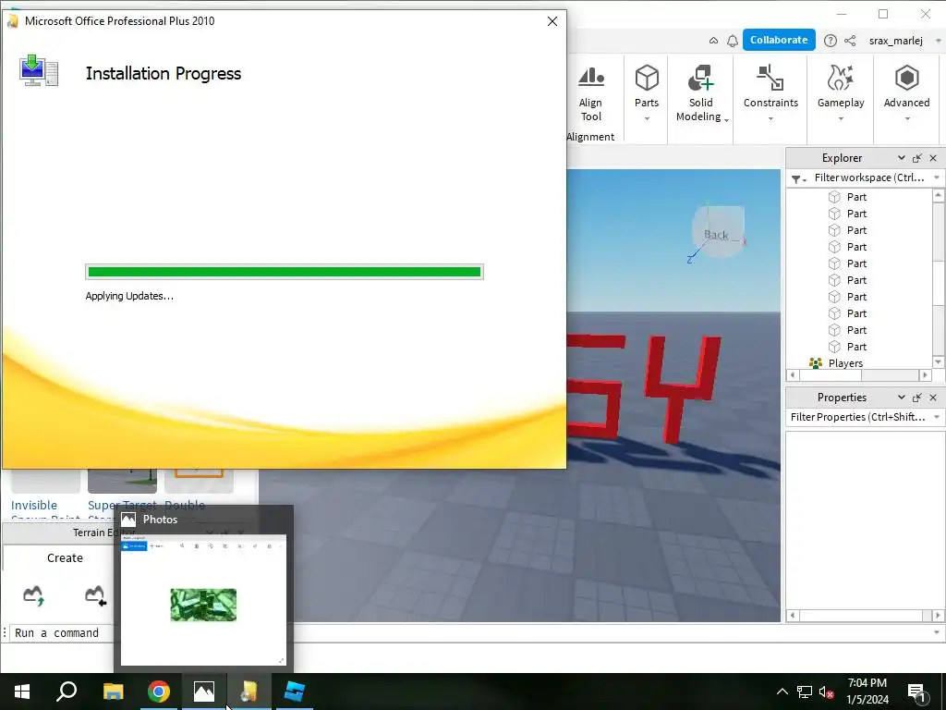Click the Explorer horizontal scrollbar
The height and width of the screenshot is (710, 946).
point(859,375)
